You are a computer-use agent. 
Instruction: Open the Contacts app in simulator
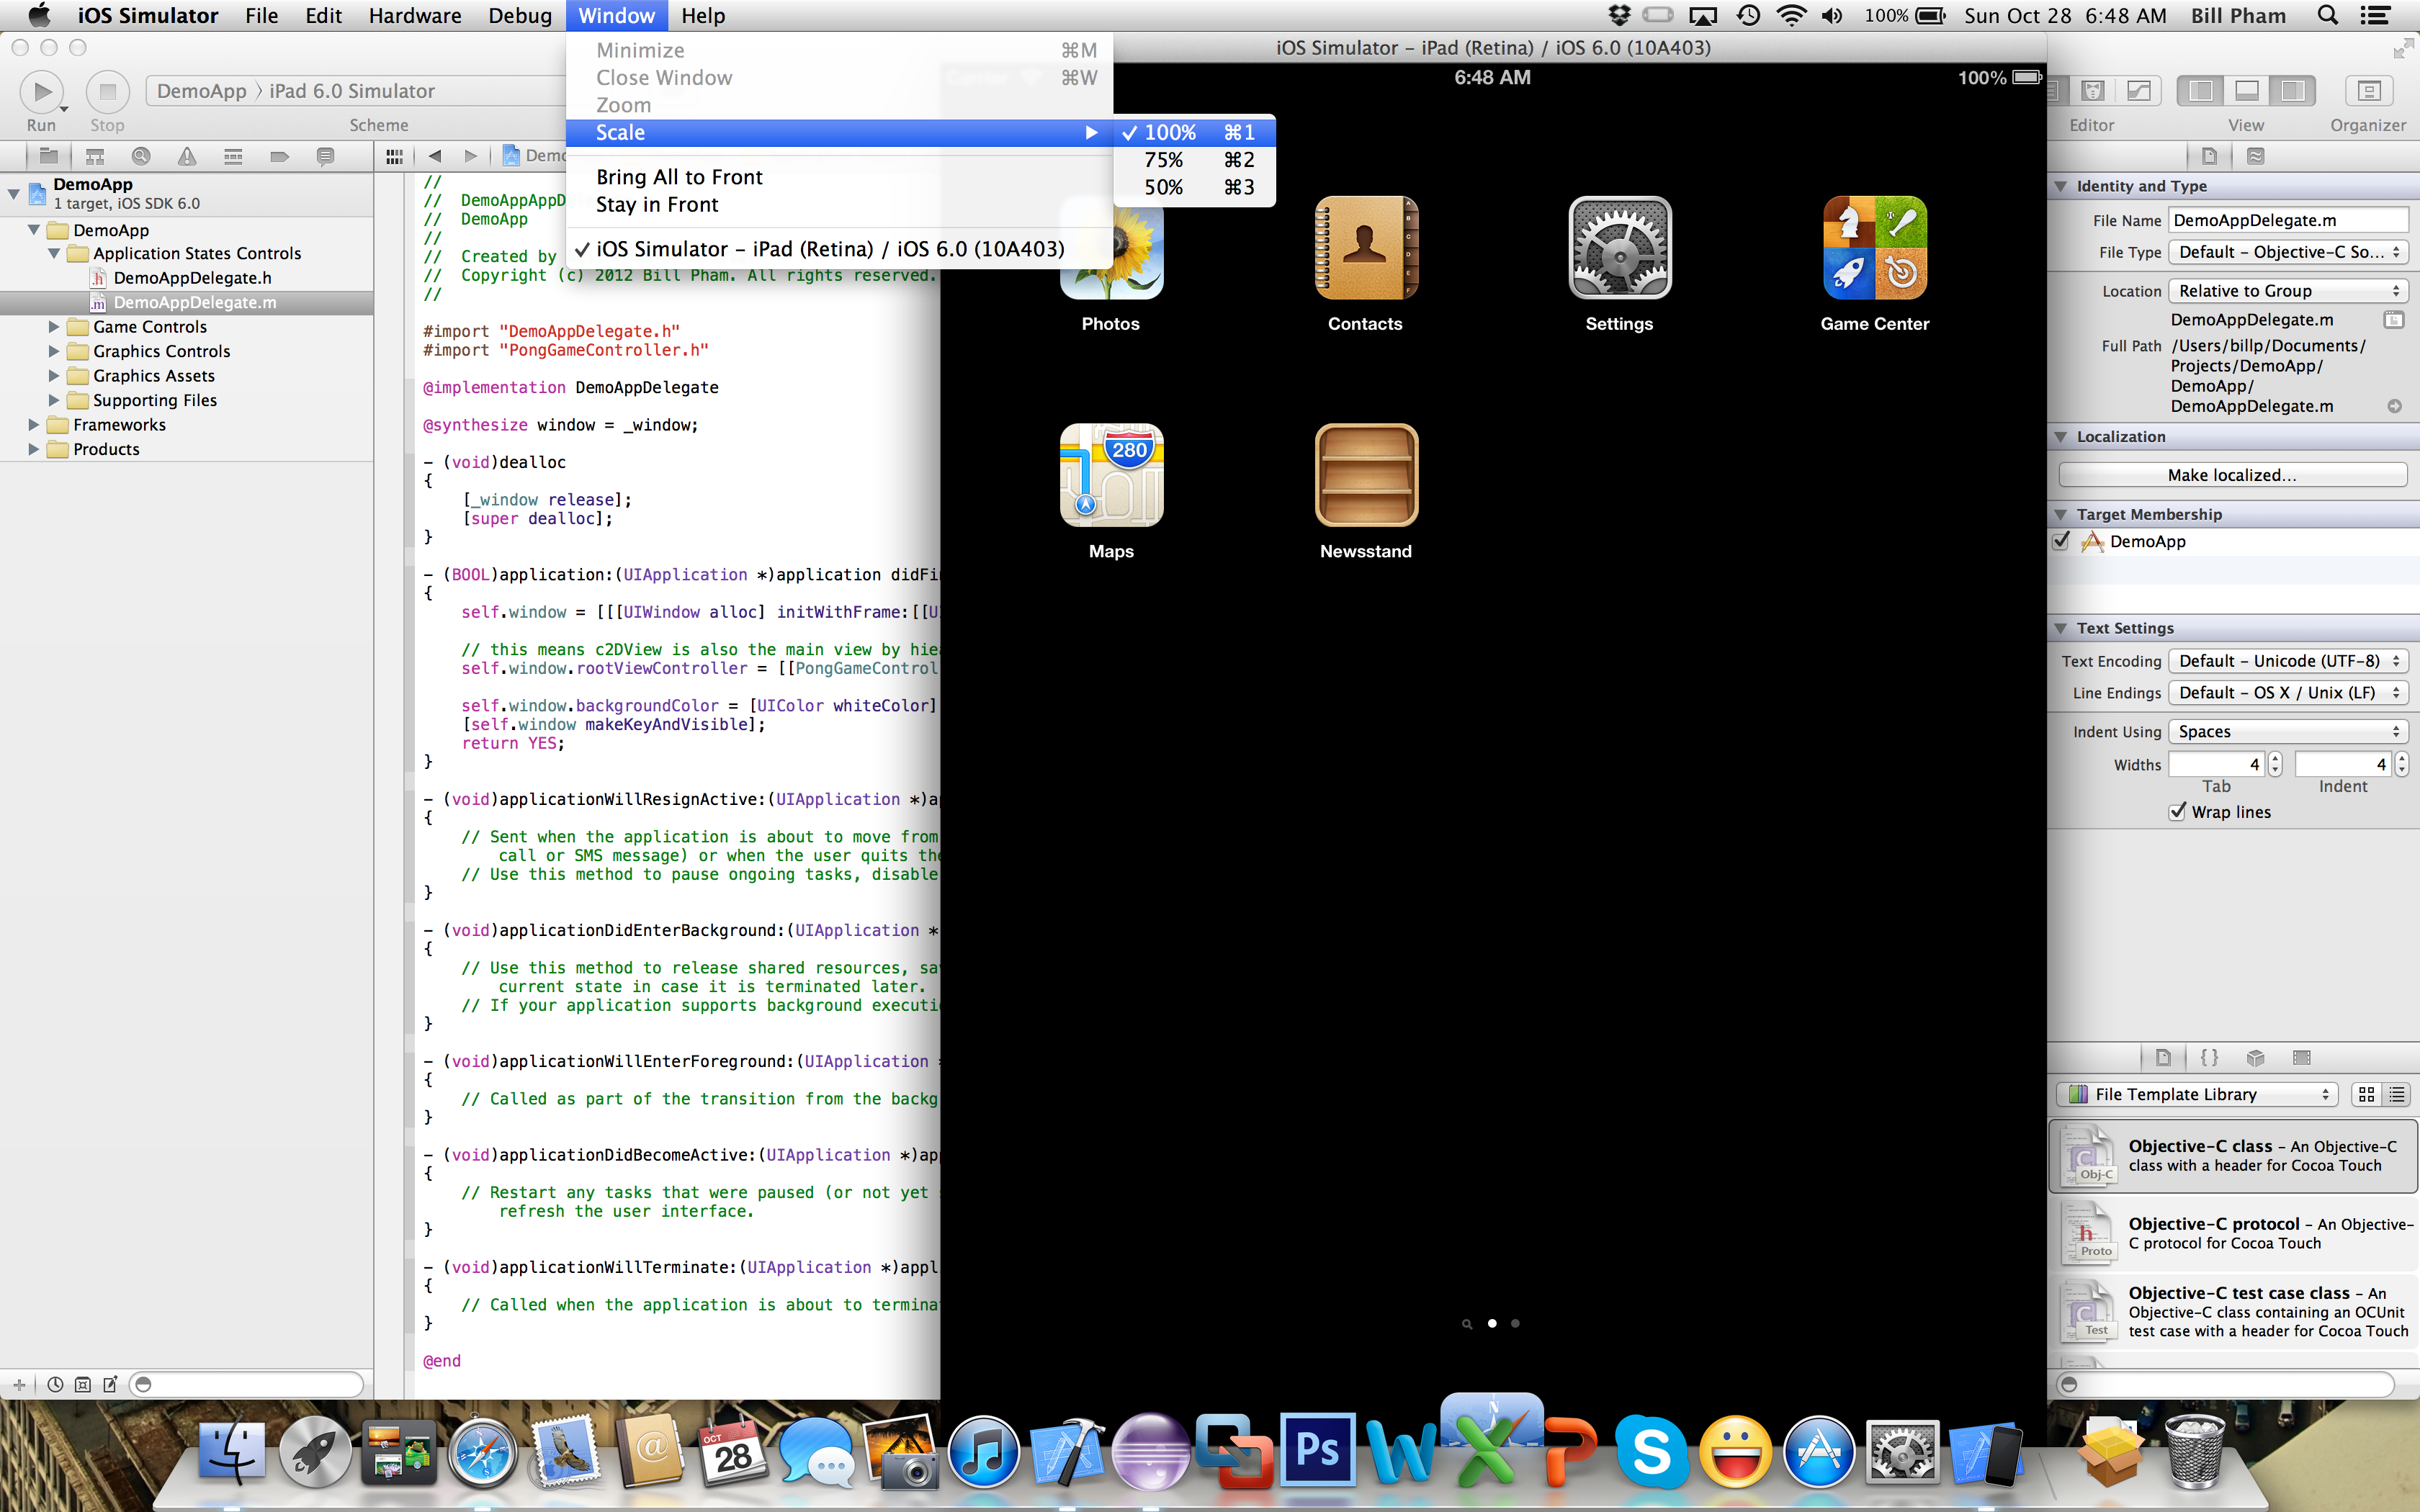(1365, 248)
